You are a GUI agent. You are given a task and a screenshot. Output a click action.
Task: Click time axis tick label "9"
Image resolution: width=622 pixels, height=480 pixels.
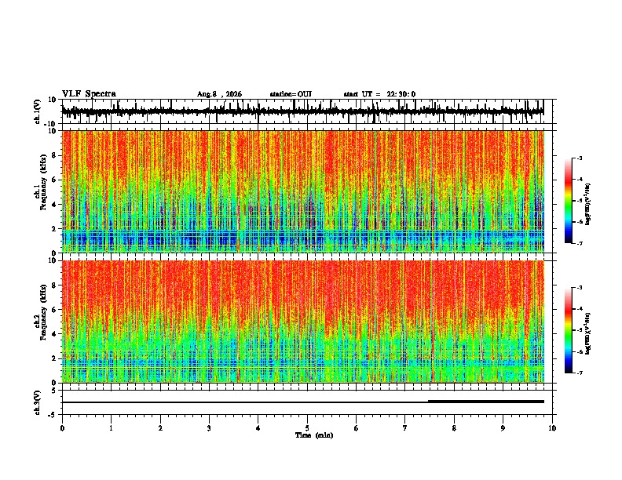503,428
